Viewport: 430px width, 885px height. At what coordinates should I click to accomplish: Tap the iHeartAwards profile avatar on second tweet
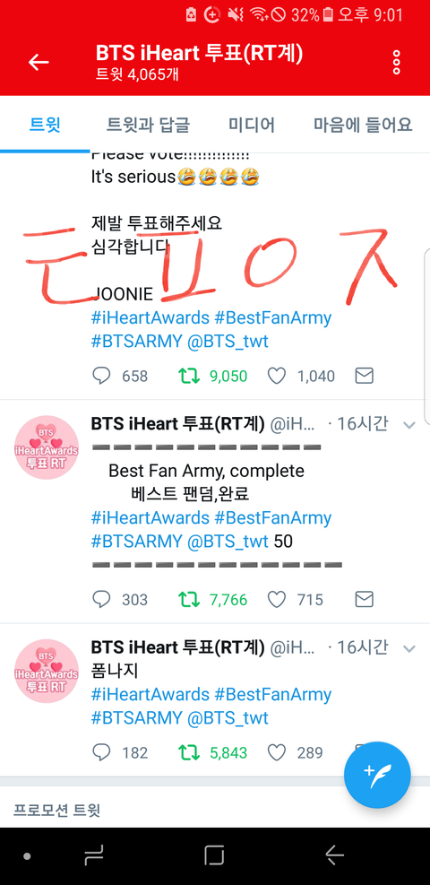point(47,447)
